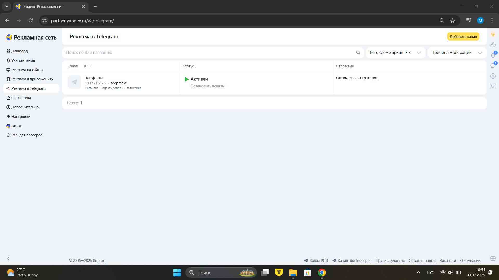Screen dimensions: 499x280
Task: Click the toopfackt channel handle
Action: [x=119, y=83]
